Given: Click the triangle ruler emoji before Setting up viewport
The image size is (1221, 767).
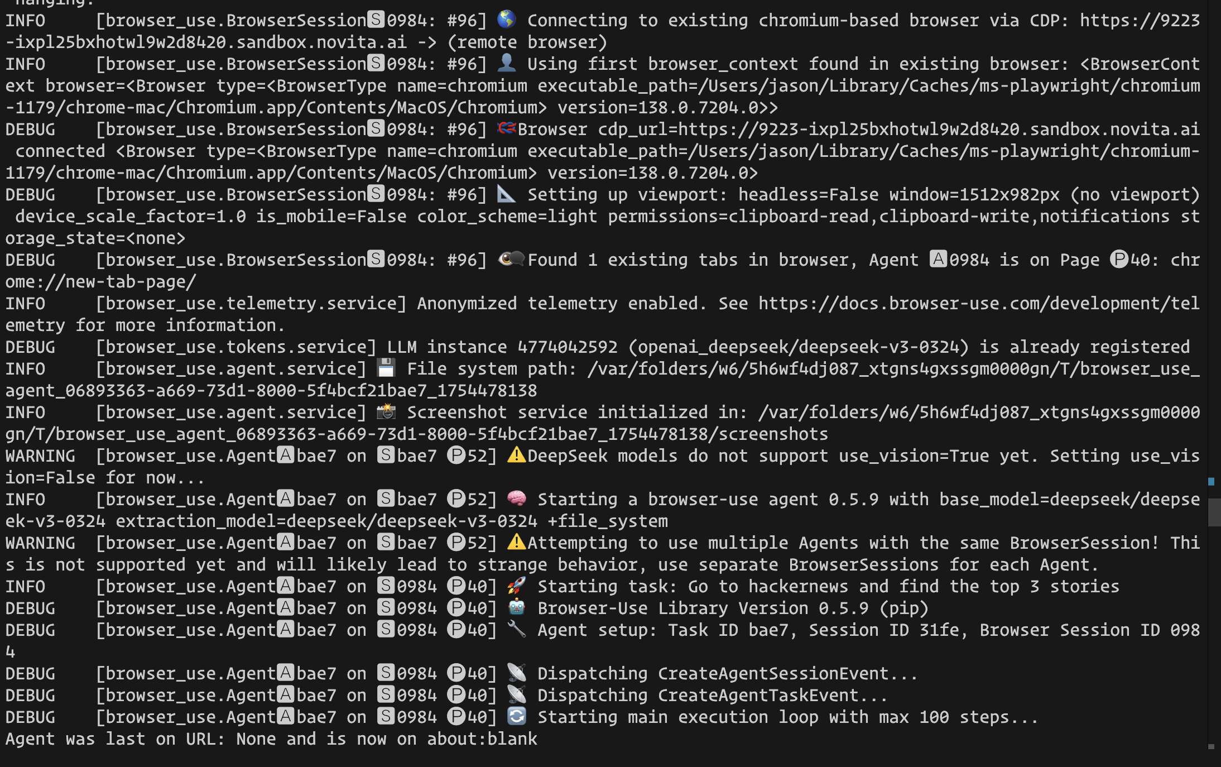Looking at the screenshot, I should [507, 194].
